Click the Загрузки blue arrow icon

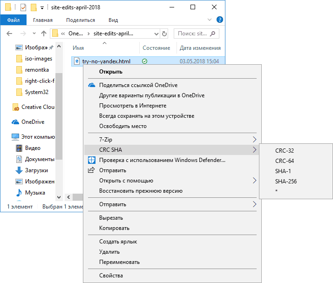coord(19,170)
